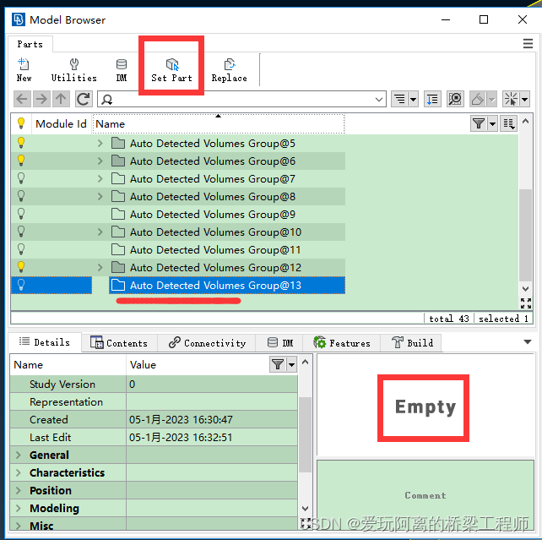This screenshot has width=542, height=540.
Task: Switch to the Contents tab
Action: coord(119,343)
